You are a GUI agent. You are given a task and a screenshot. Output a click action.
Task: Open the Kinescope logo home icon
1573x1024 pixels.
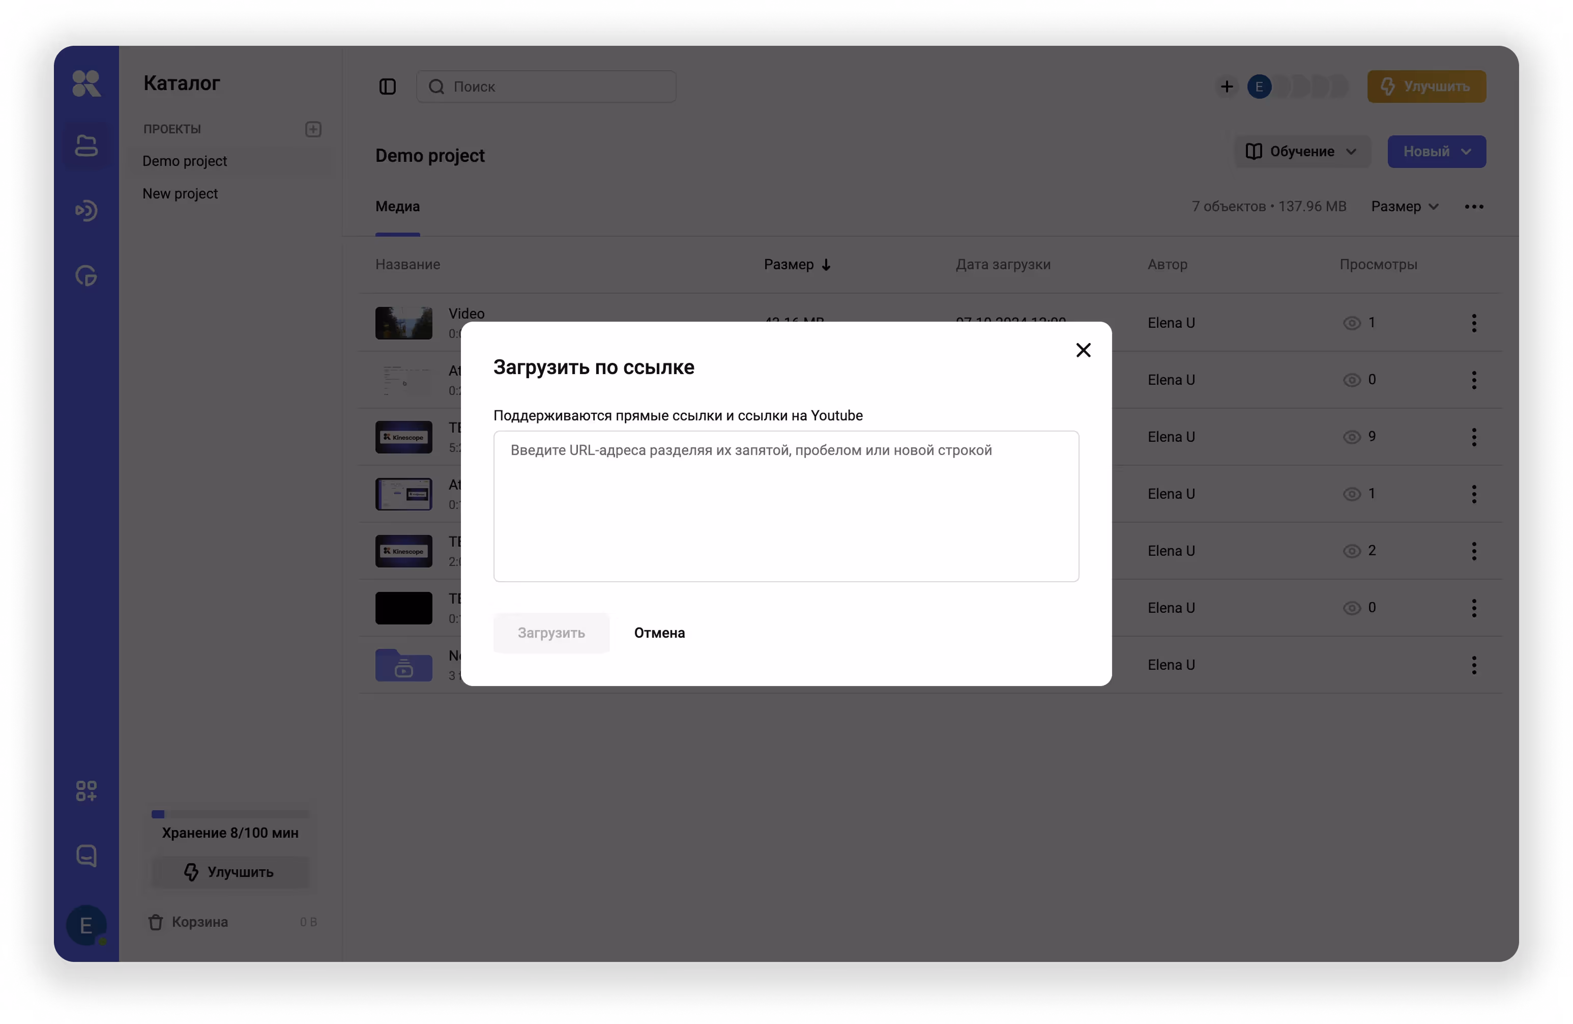86,84
